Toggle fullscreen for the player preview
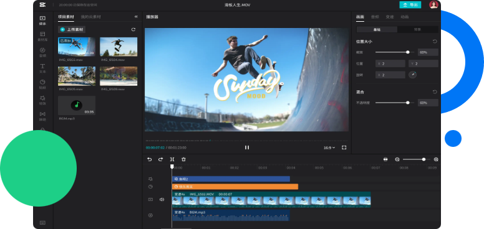The width and height of the screenshot is (484, 229). click(344, 147)
